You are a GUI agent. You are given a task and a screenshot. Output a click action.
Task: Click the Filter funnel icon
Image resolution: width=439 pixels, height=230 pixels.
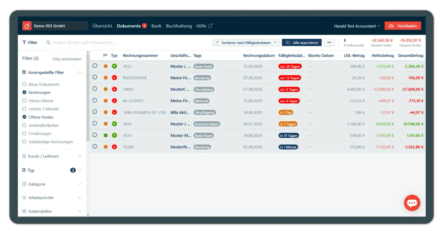pyautogui.click(x=24, y=42)
